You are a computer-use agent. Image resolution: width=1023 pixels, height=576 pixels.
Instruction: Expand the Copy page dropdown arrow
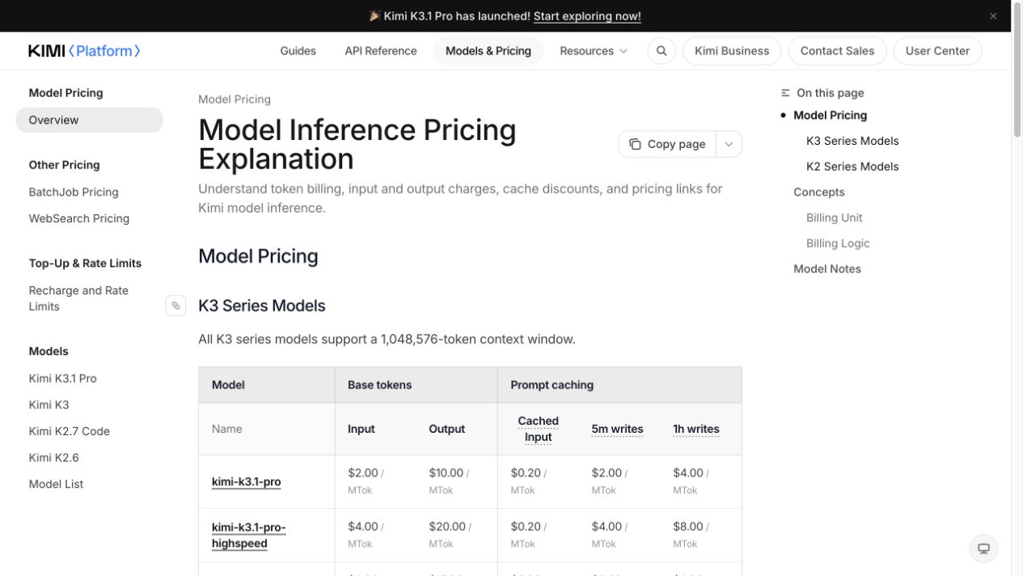click(729, 144)
